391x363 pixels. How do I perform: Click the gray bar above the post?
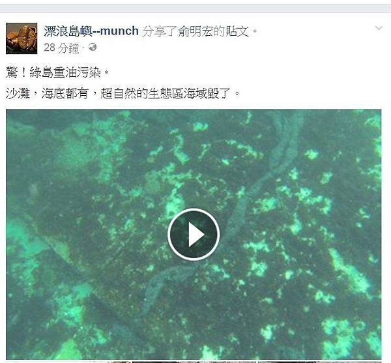click(195, 8)
